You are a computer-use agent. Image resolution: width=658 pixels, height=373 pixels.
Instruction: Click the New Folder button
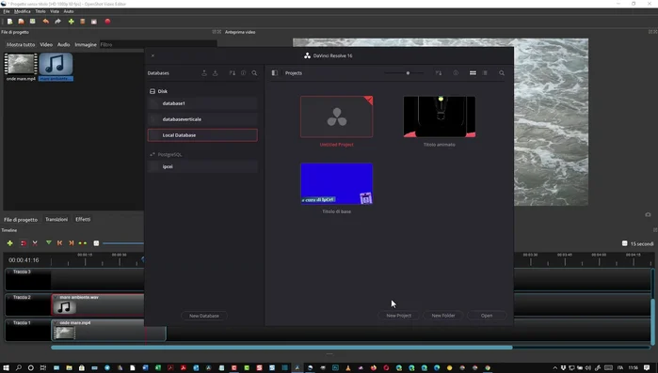click(x=443, y=316)
